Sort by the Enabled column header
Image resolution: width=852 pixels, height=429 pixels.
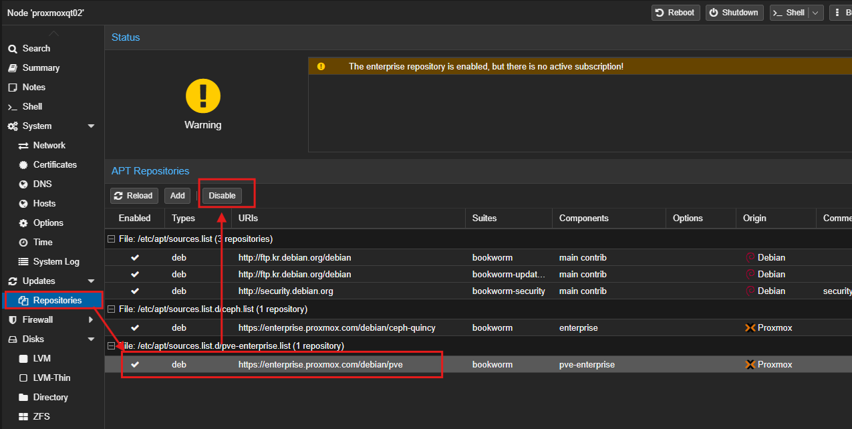(134, 218)
